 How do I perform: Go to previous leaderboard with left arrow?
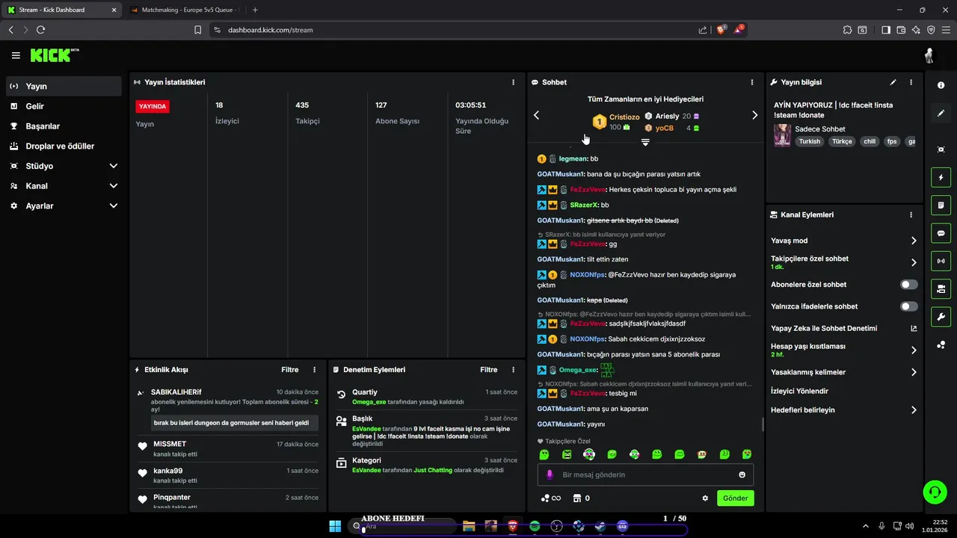(x=536, y=115)
